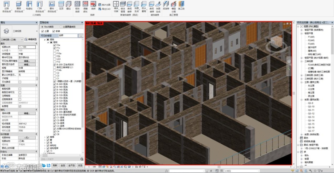Expand the 窗 tree node
This screenshot has height=173, width=334.
pos(45,140)
